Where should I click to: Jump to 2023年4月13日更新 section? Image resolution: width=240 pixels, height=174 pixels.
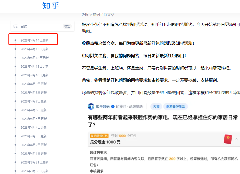coord(35,49)
